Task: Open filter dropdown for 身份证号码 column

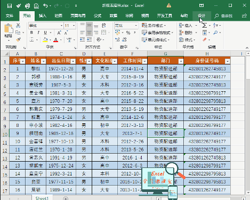Action: (x=228, y=61)
